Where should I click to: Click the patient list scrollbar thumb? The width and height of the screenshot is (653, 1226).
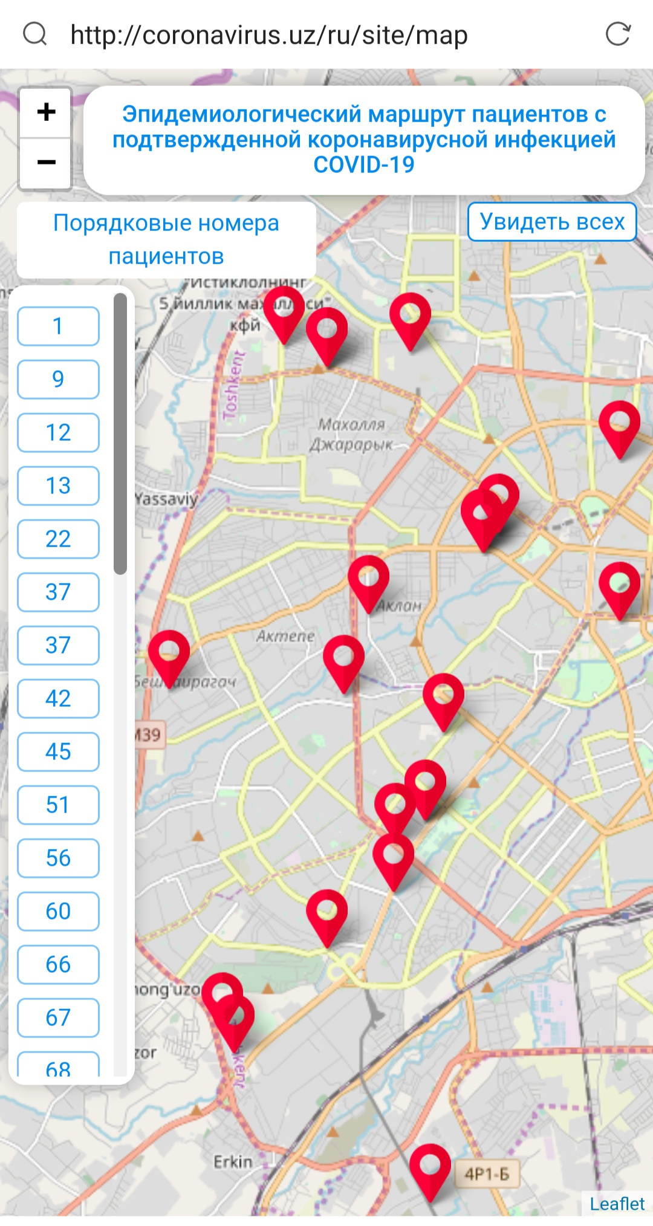[120, 433]
